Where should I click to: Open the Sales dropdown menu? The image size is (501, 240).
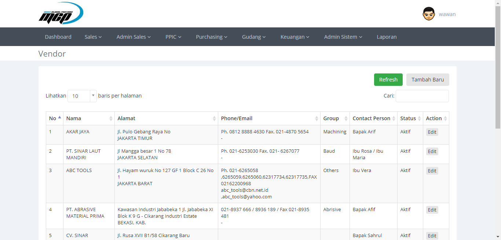click(93, 37)
